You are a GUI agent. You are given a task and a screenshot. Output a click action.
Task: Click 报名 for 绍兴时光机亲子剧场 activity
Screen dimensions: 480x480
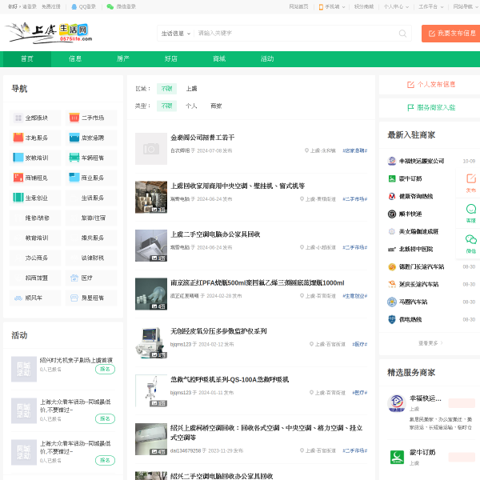click(105, 369)
